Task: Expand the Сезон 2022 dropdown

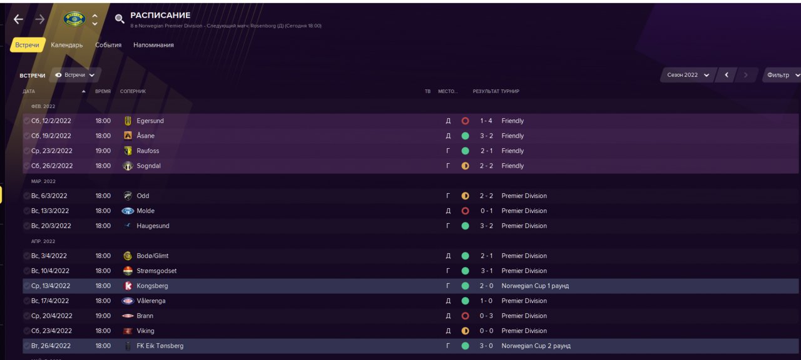Action: [688, 75]
